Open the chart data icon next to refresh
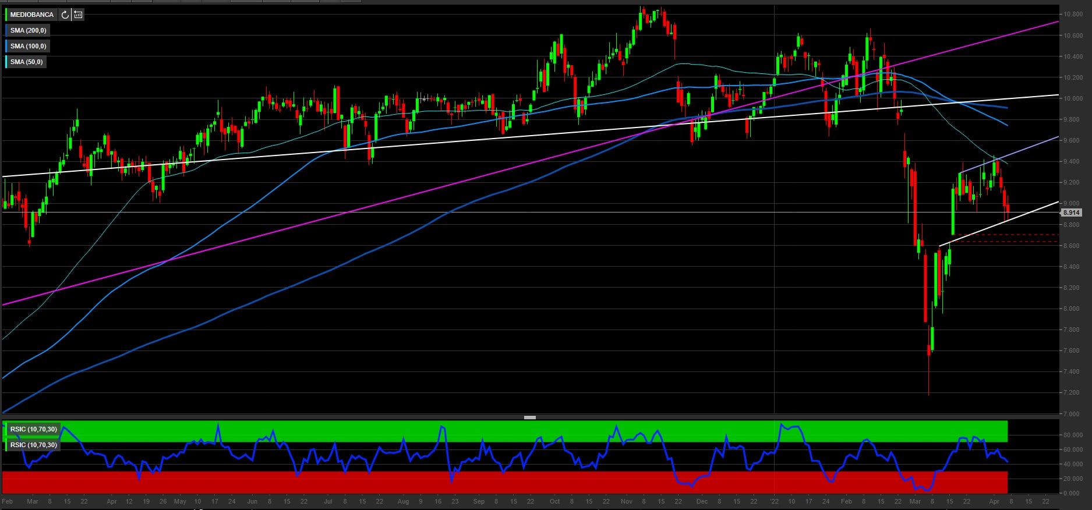 78,15
